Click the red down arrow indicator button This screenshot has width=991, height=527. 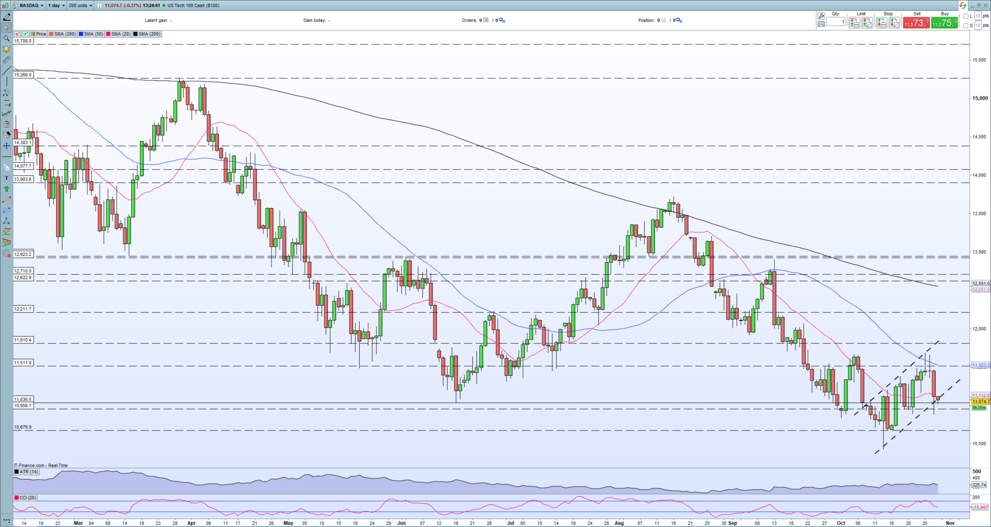(17, 34)
